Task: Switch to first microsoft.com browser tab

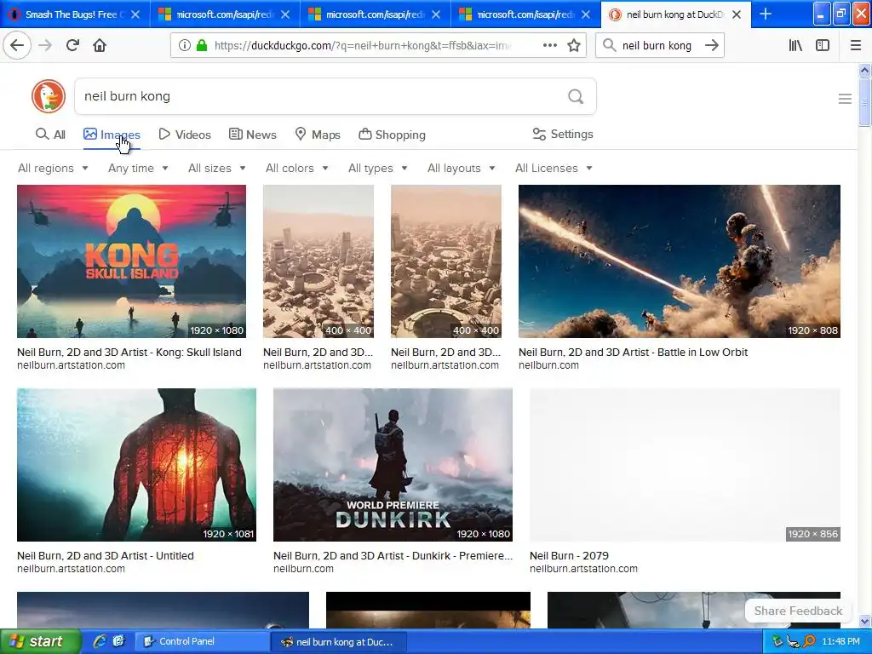Action: tap(225, 14)
